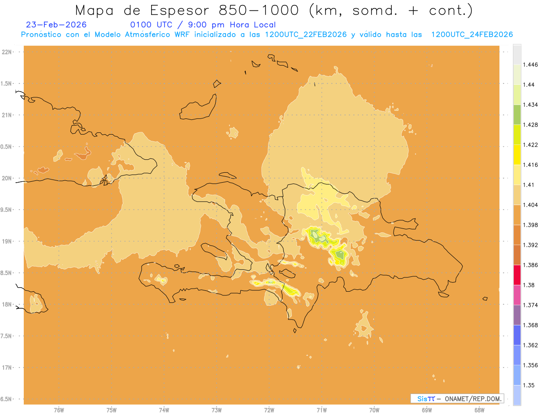Viewport: 538px width, 416px height.
Task: Click the pale yellow 1.41–1.416 legend swatch
Action: click(x=517, y=175)
